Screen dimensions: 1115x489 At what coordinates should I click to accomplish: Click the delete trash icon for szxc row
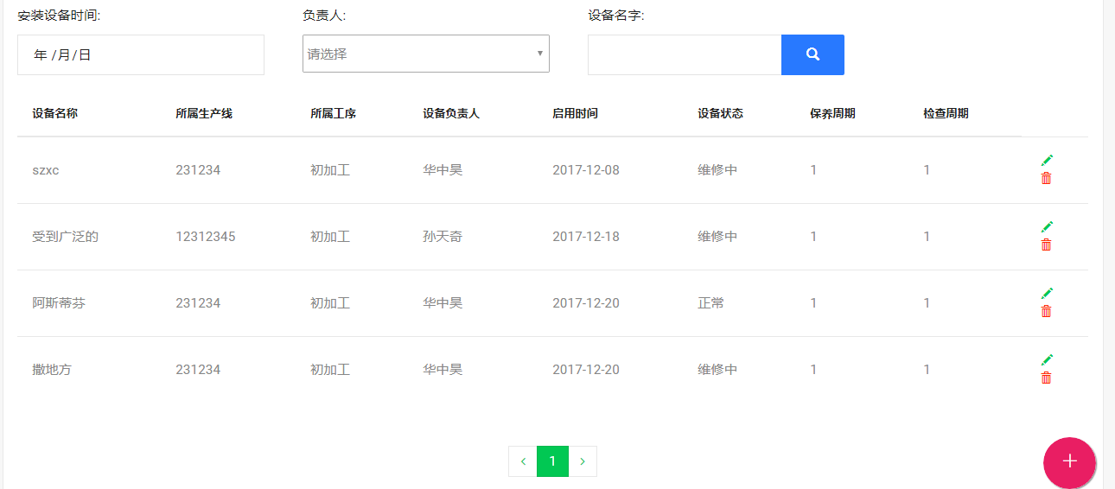(x=1046, y=178)
